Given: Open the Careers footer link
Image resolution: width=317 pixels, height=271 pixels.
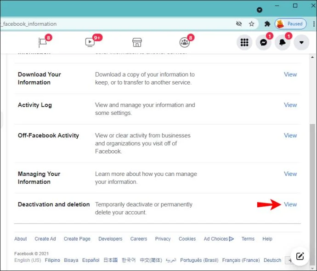Looking at the screenshot, I should click(x=139, y=239).
